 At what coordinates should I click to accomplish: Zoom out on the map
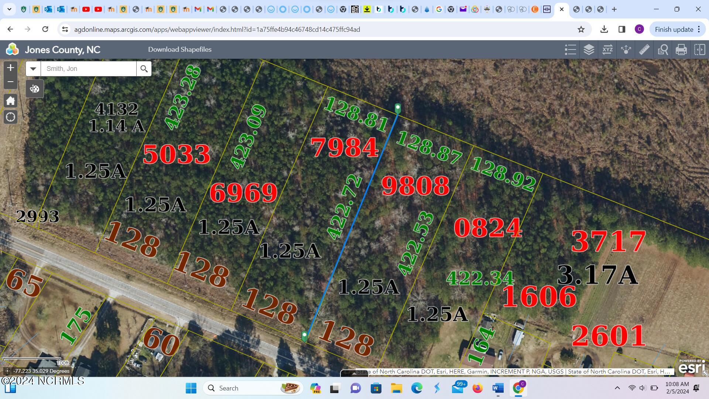[10, 82]
